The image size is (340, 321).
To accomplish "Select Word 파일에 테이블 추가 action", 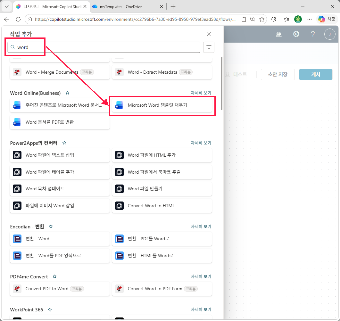I will click(x=60, y=172).
